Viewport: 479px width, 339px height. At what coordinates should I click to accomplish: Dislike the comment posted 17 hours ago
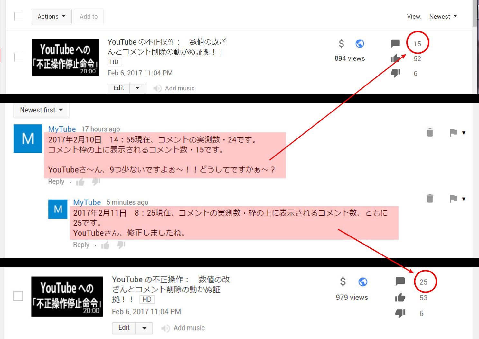tap(96, 182)
